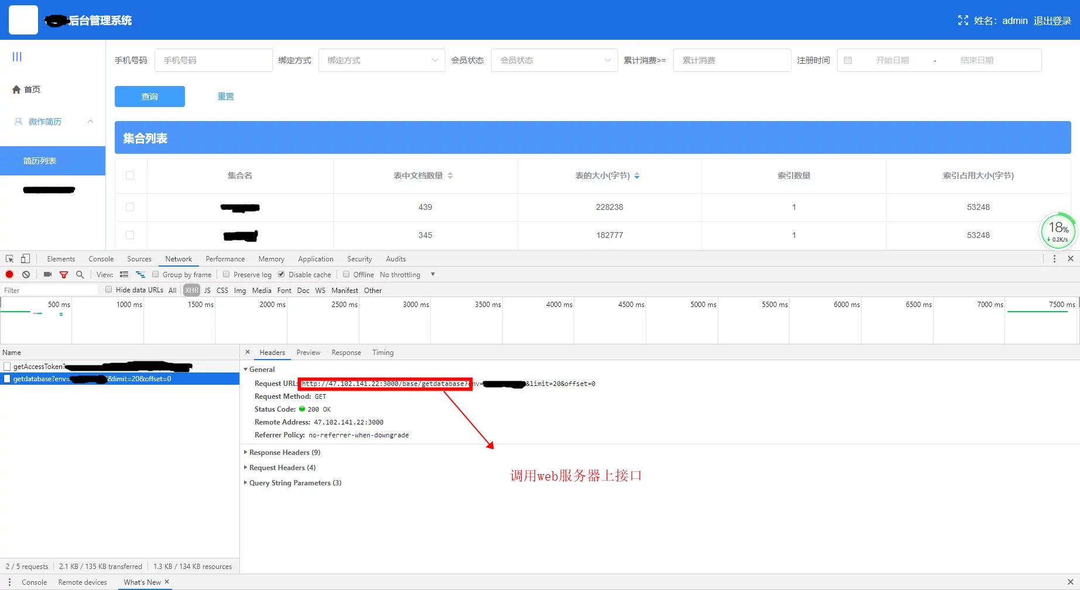Enable Preserve log checkbox
The width and height of the screenshot is (1080, 590).
227,274
